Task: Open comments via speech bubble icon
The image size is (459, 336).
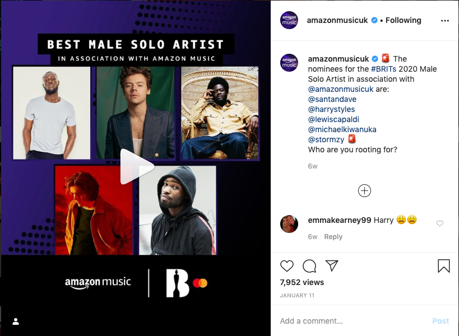Action: click(x=309, y=266)
